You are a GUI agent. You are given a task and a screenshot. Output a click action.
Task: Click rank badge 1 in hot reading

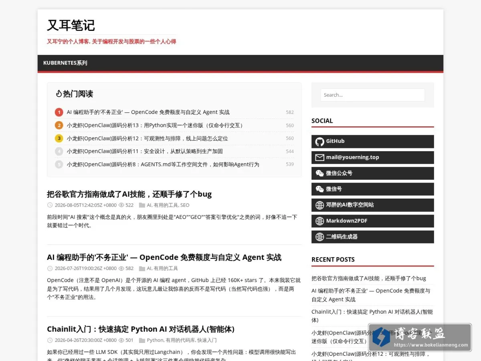point(59,112)
